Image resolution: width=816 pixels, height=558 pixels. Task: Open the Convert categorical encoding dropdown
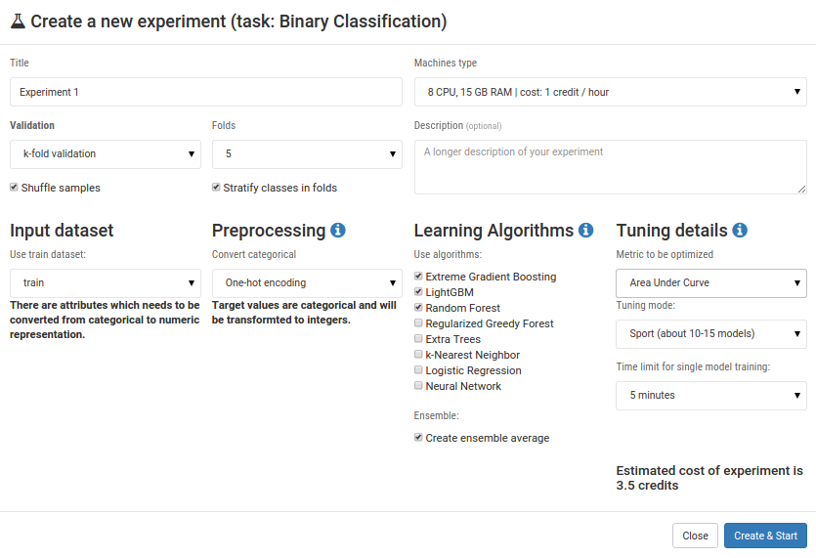[x=307, y=282]
